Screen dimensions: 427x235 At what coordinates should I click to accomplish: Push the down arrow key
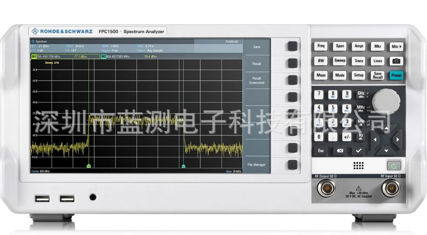[386, 151]
